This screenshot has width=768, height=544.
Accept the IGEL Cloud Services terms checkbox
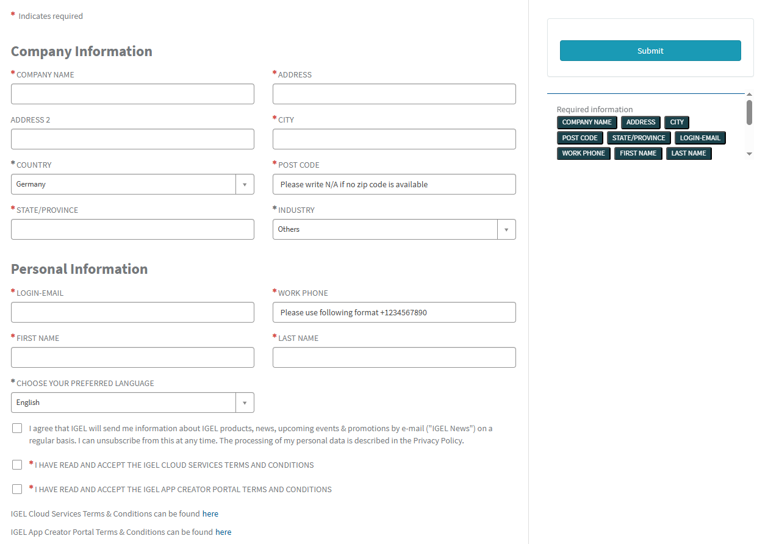[17, 465]
